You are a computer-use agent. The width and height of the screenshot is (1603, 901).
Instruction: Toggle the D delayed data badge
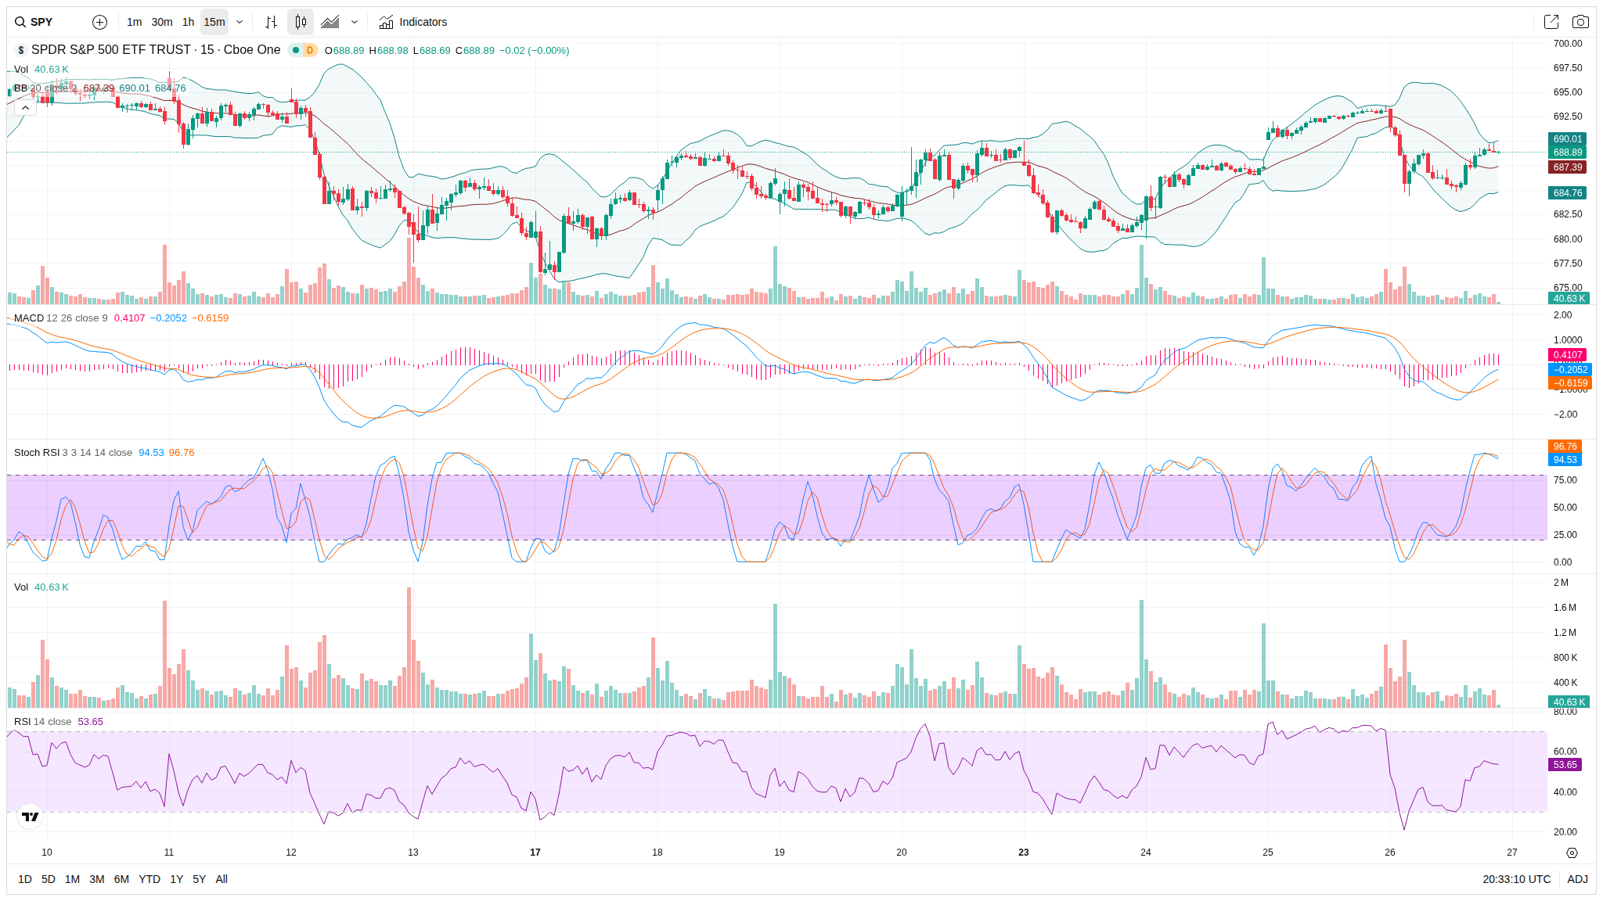(x=310, y=50)
